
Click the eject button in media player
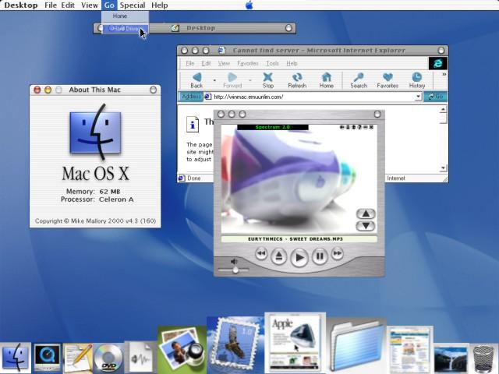pos(279,256)
